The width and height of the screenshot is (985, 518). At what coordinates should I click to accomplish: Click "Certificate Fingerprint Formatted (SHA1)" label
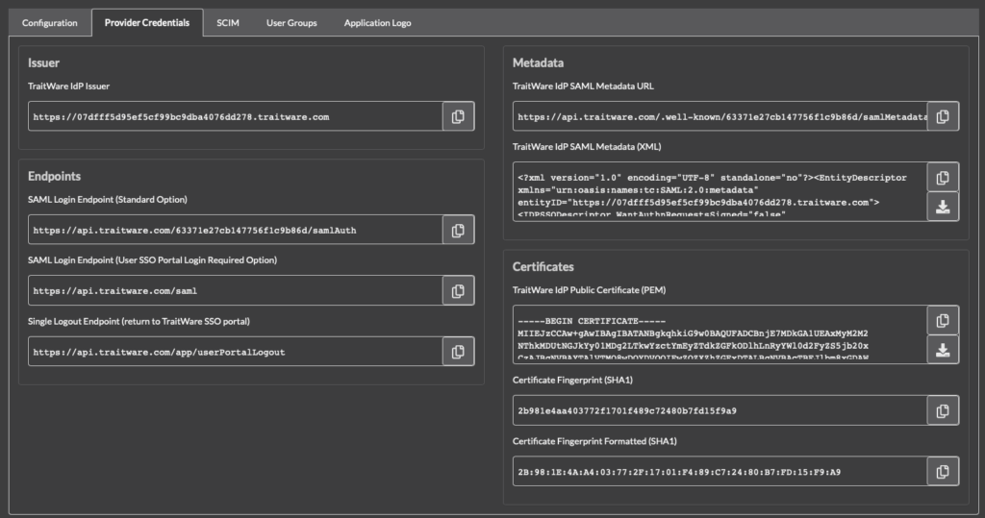click(x=594, y=441)
